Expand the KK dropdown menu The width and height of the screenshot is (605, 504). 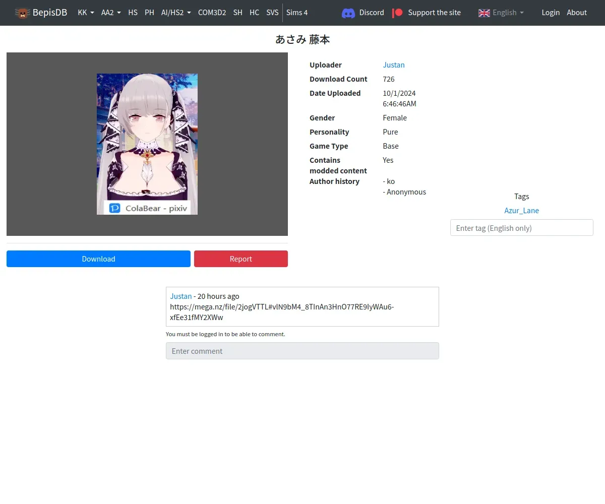(86, 13)
